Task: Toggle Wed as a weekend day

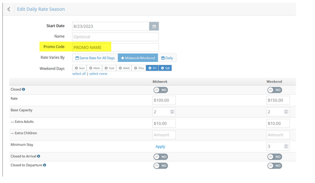Action: [124, 68]
